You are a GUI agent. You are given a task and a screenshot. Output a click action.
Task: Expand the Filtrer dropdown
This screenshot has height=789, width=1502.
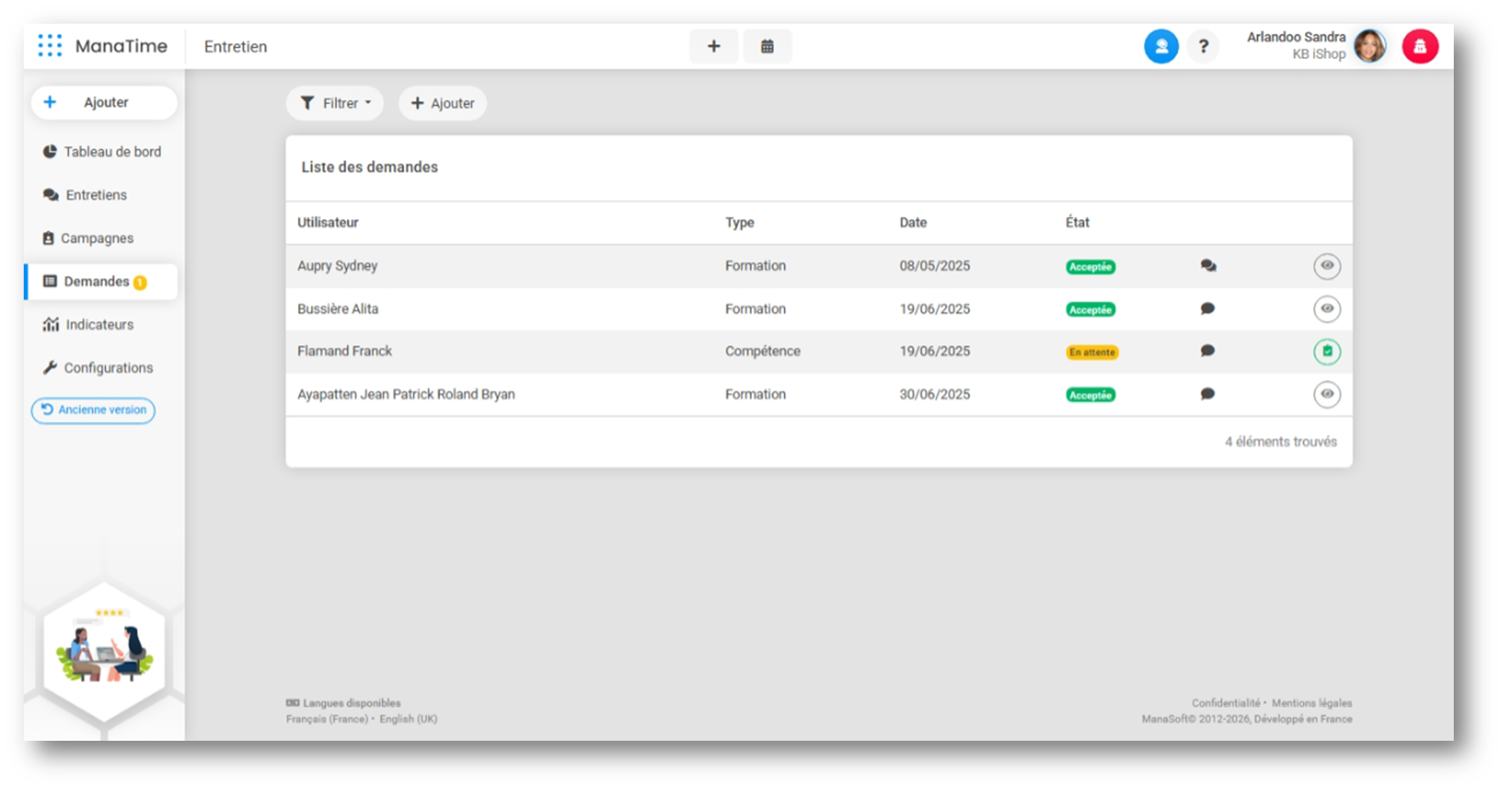point(335,103)
